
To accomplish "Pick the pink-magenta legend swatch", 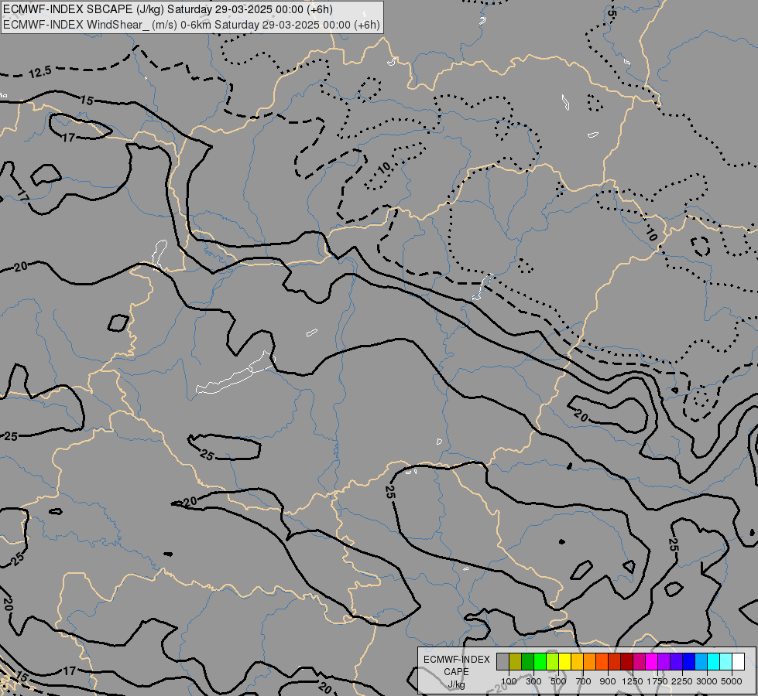I will tap(639, 662).
